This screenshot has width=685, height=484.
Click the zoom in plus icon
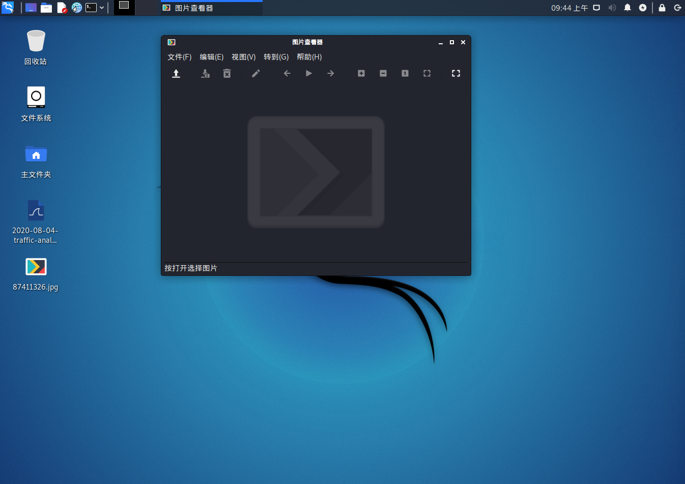(361, 74)
